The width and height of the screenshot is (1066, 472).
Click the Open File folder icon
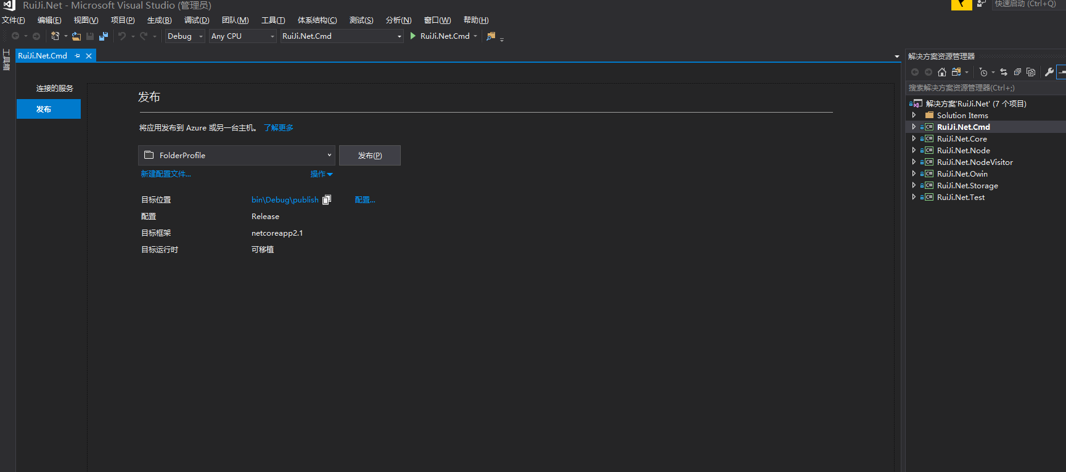76,36
